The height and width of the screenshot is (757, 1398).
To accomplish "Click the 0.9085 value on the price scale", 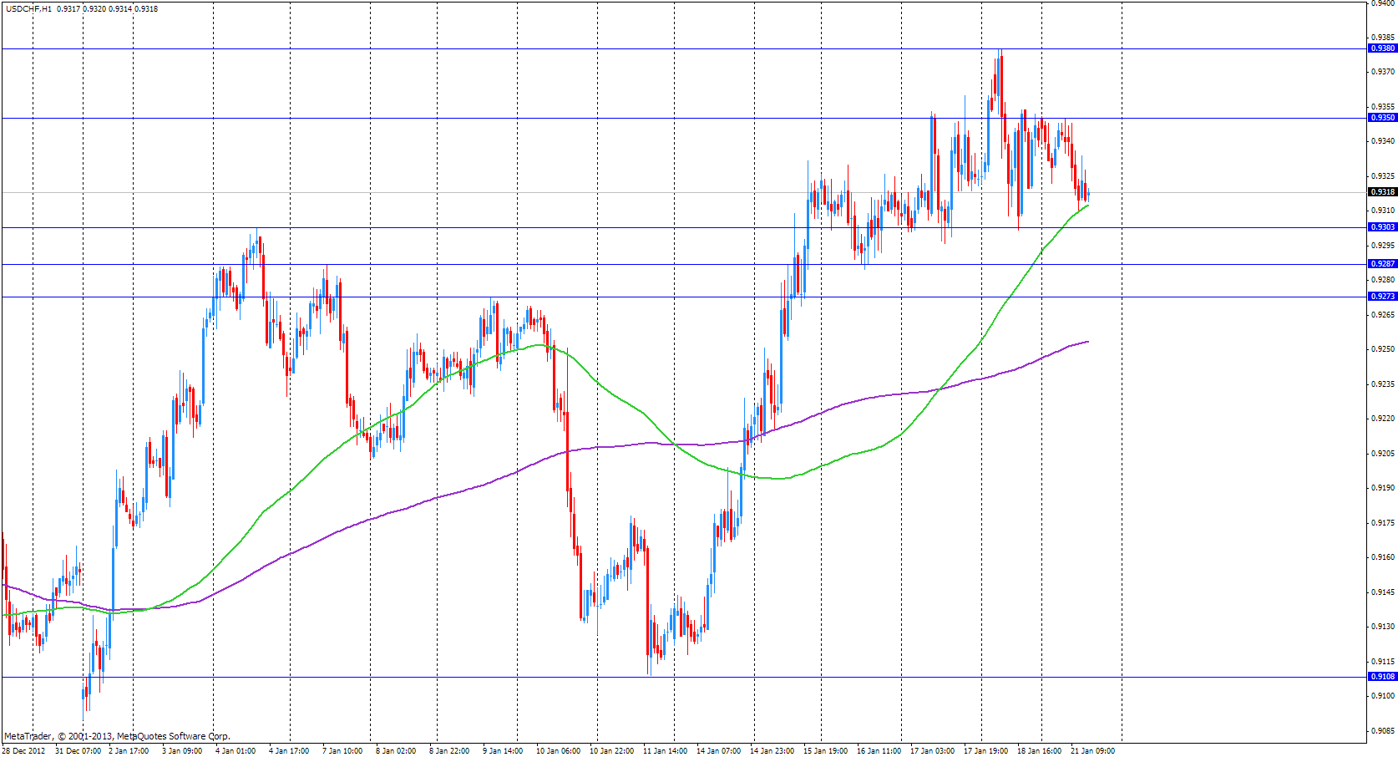I will coord(1383,731).
